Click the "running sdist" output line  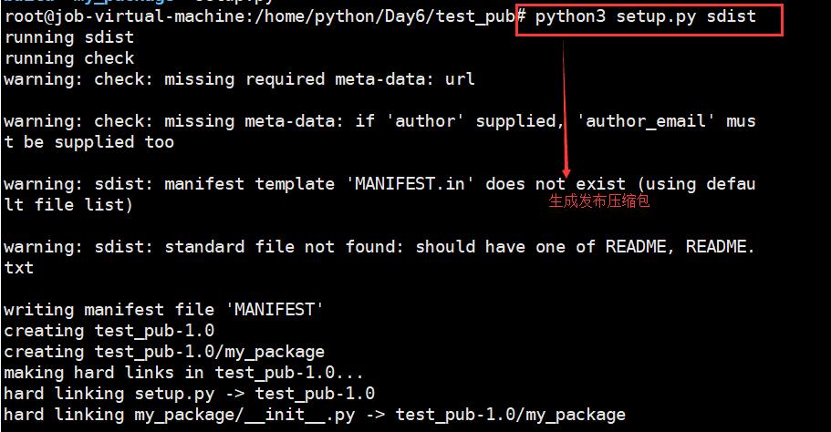69,37
